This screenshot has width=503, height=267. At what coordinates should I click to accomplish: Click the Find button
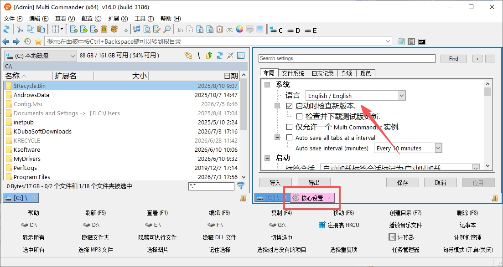(x=454, y=59)
